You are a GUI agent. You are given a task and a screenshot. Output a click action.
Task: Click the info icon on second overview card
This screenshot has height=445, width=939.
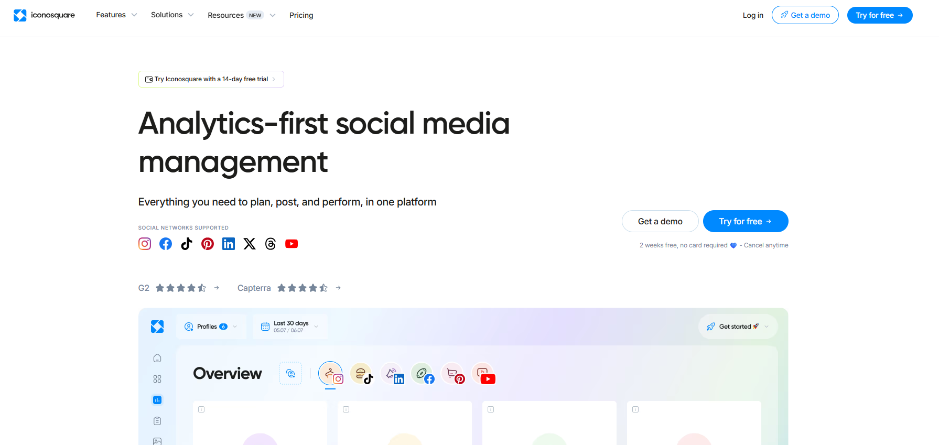(346, 409)
